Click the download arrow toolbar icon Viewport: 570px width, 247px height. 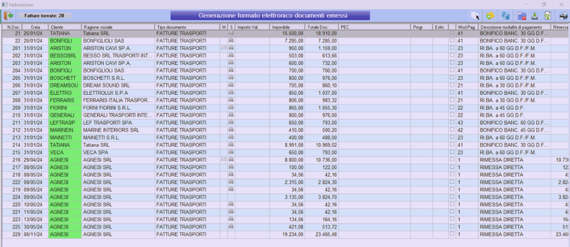pos(534,16)
